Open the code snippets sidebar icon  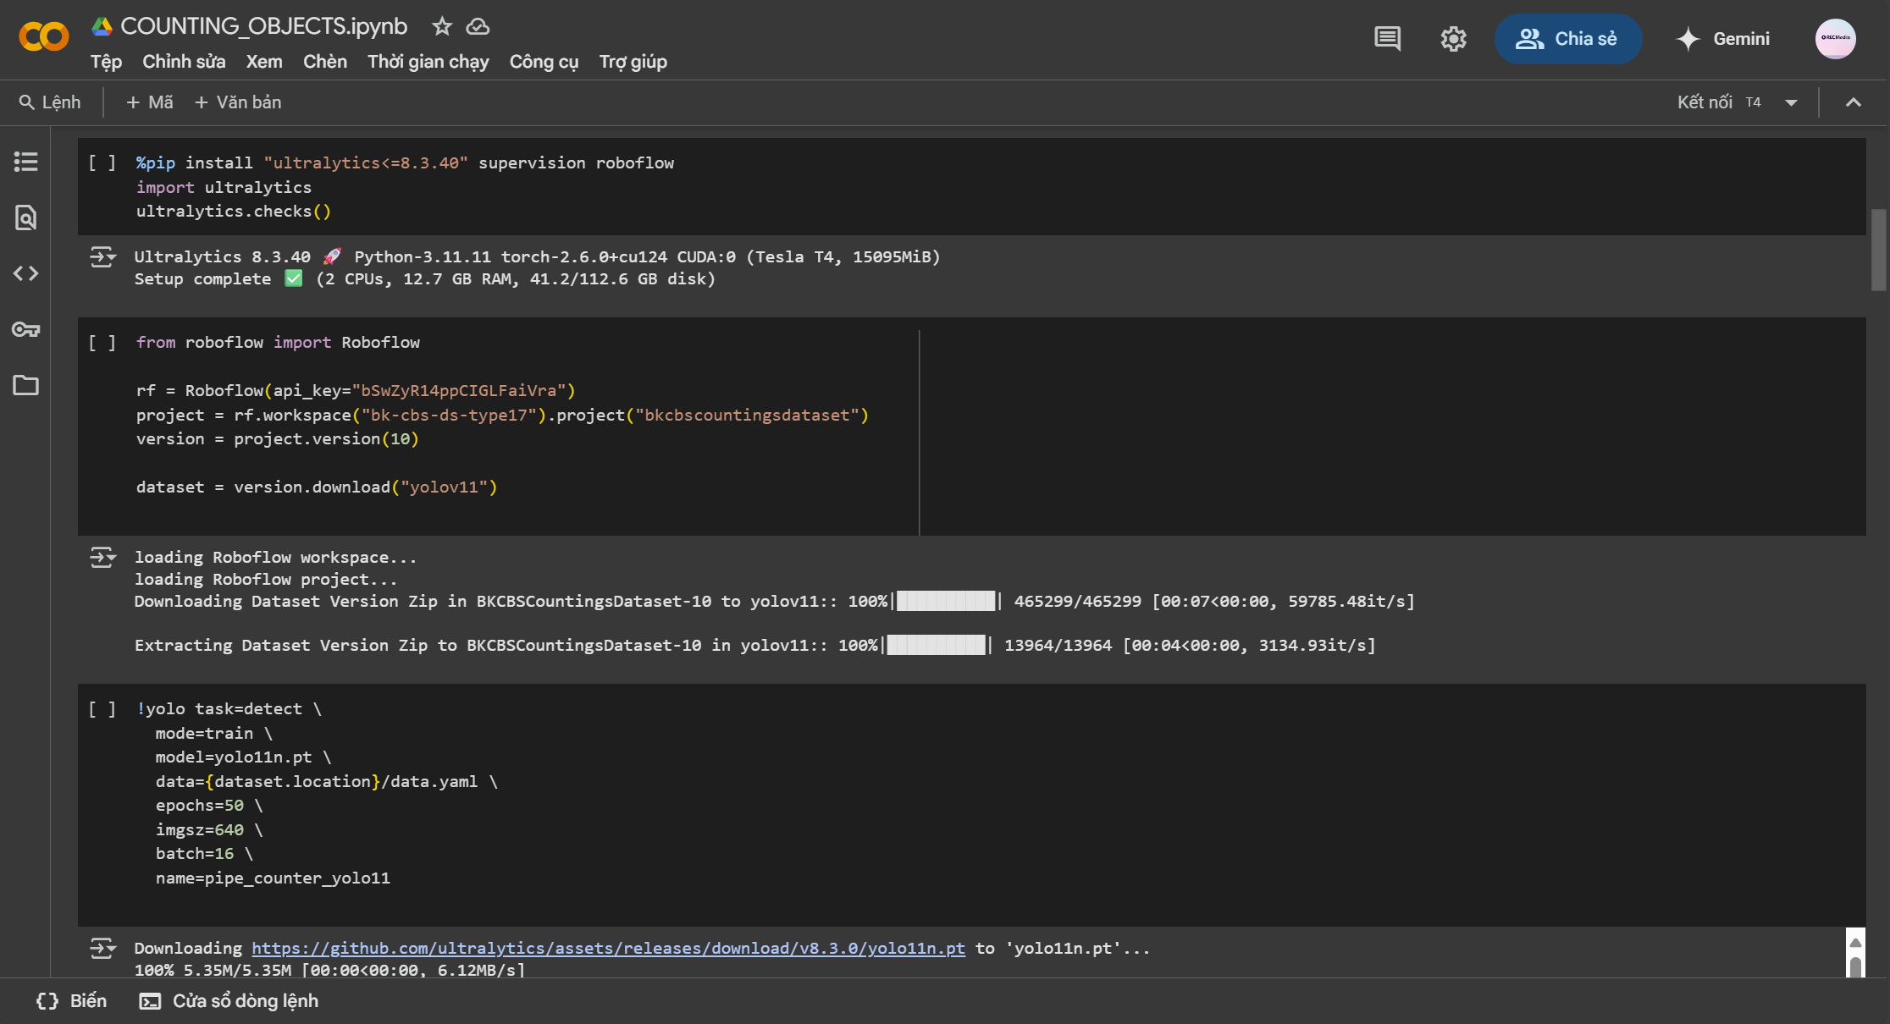click(x=25, y=273)
